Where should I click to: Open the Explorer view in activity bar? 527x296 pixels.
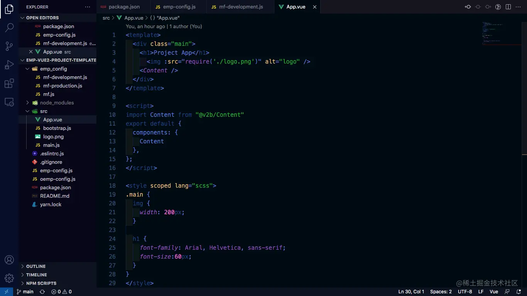[x=9, y=9]
